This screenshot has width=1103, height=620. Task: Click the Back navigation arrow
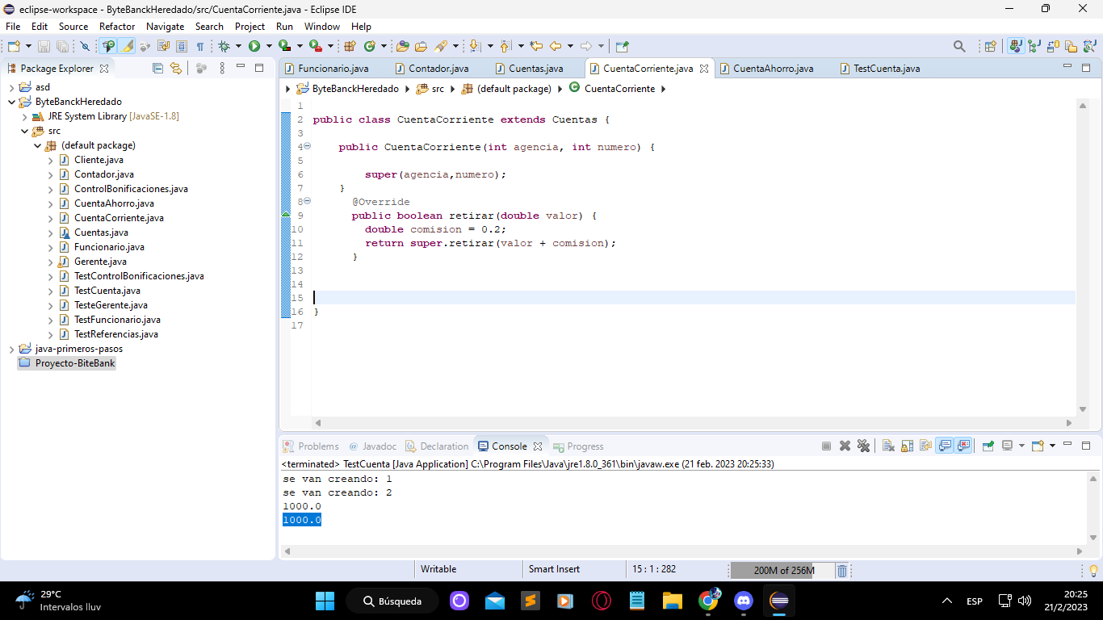(x=556, y=46)
